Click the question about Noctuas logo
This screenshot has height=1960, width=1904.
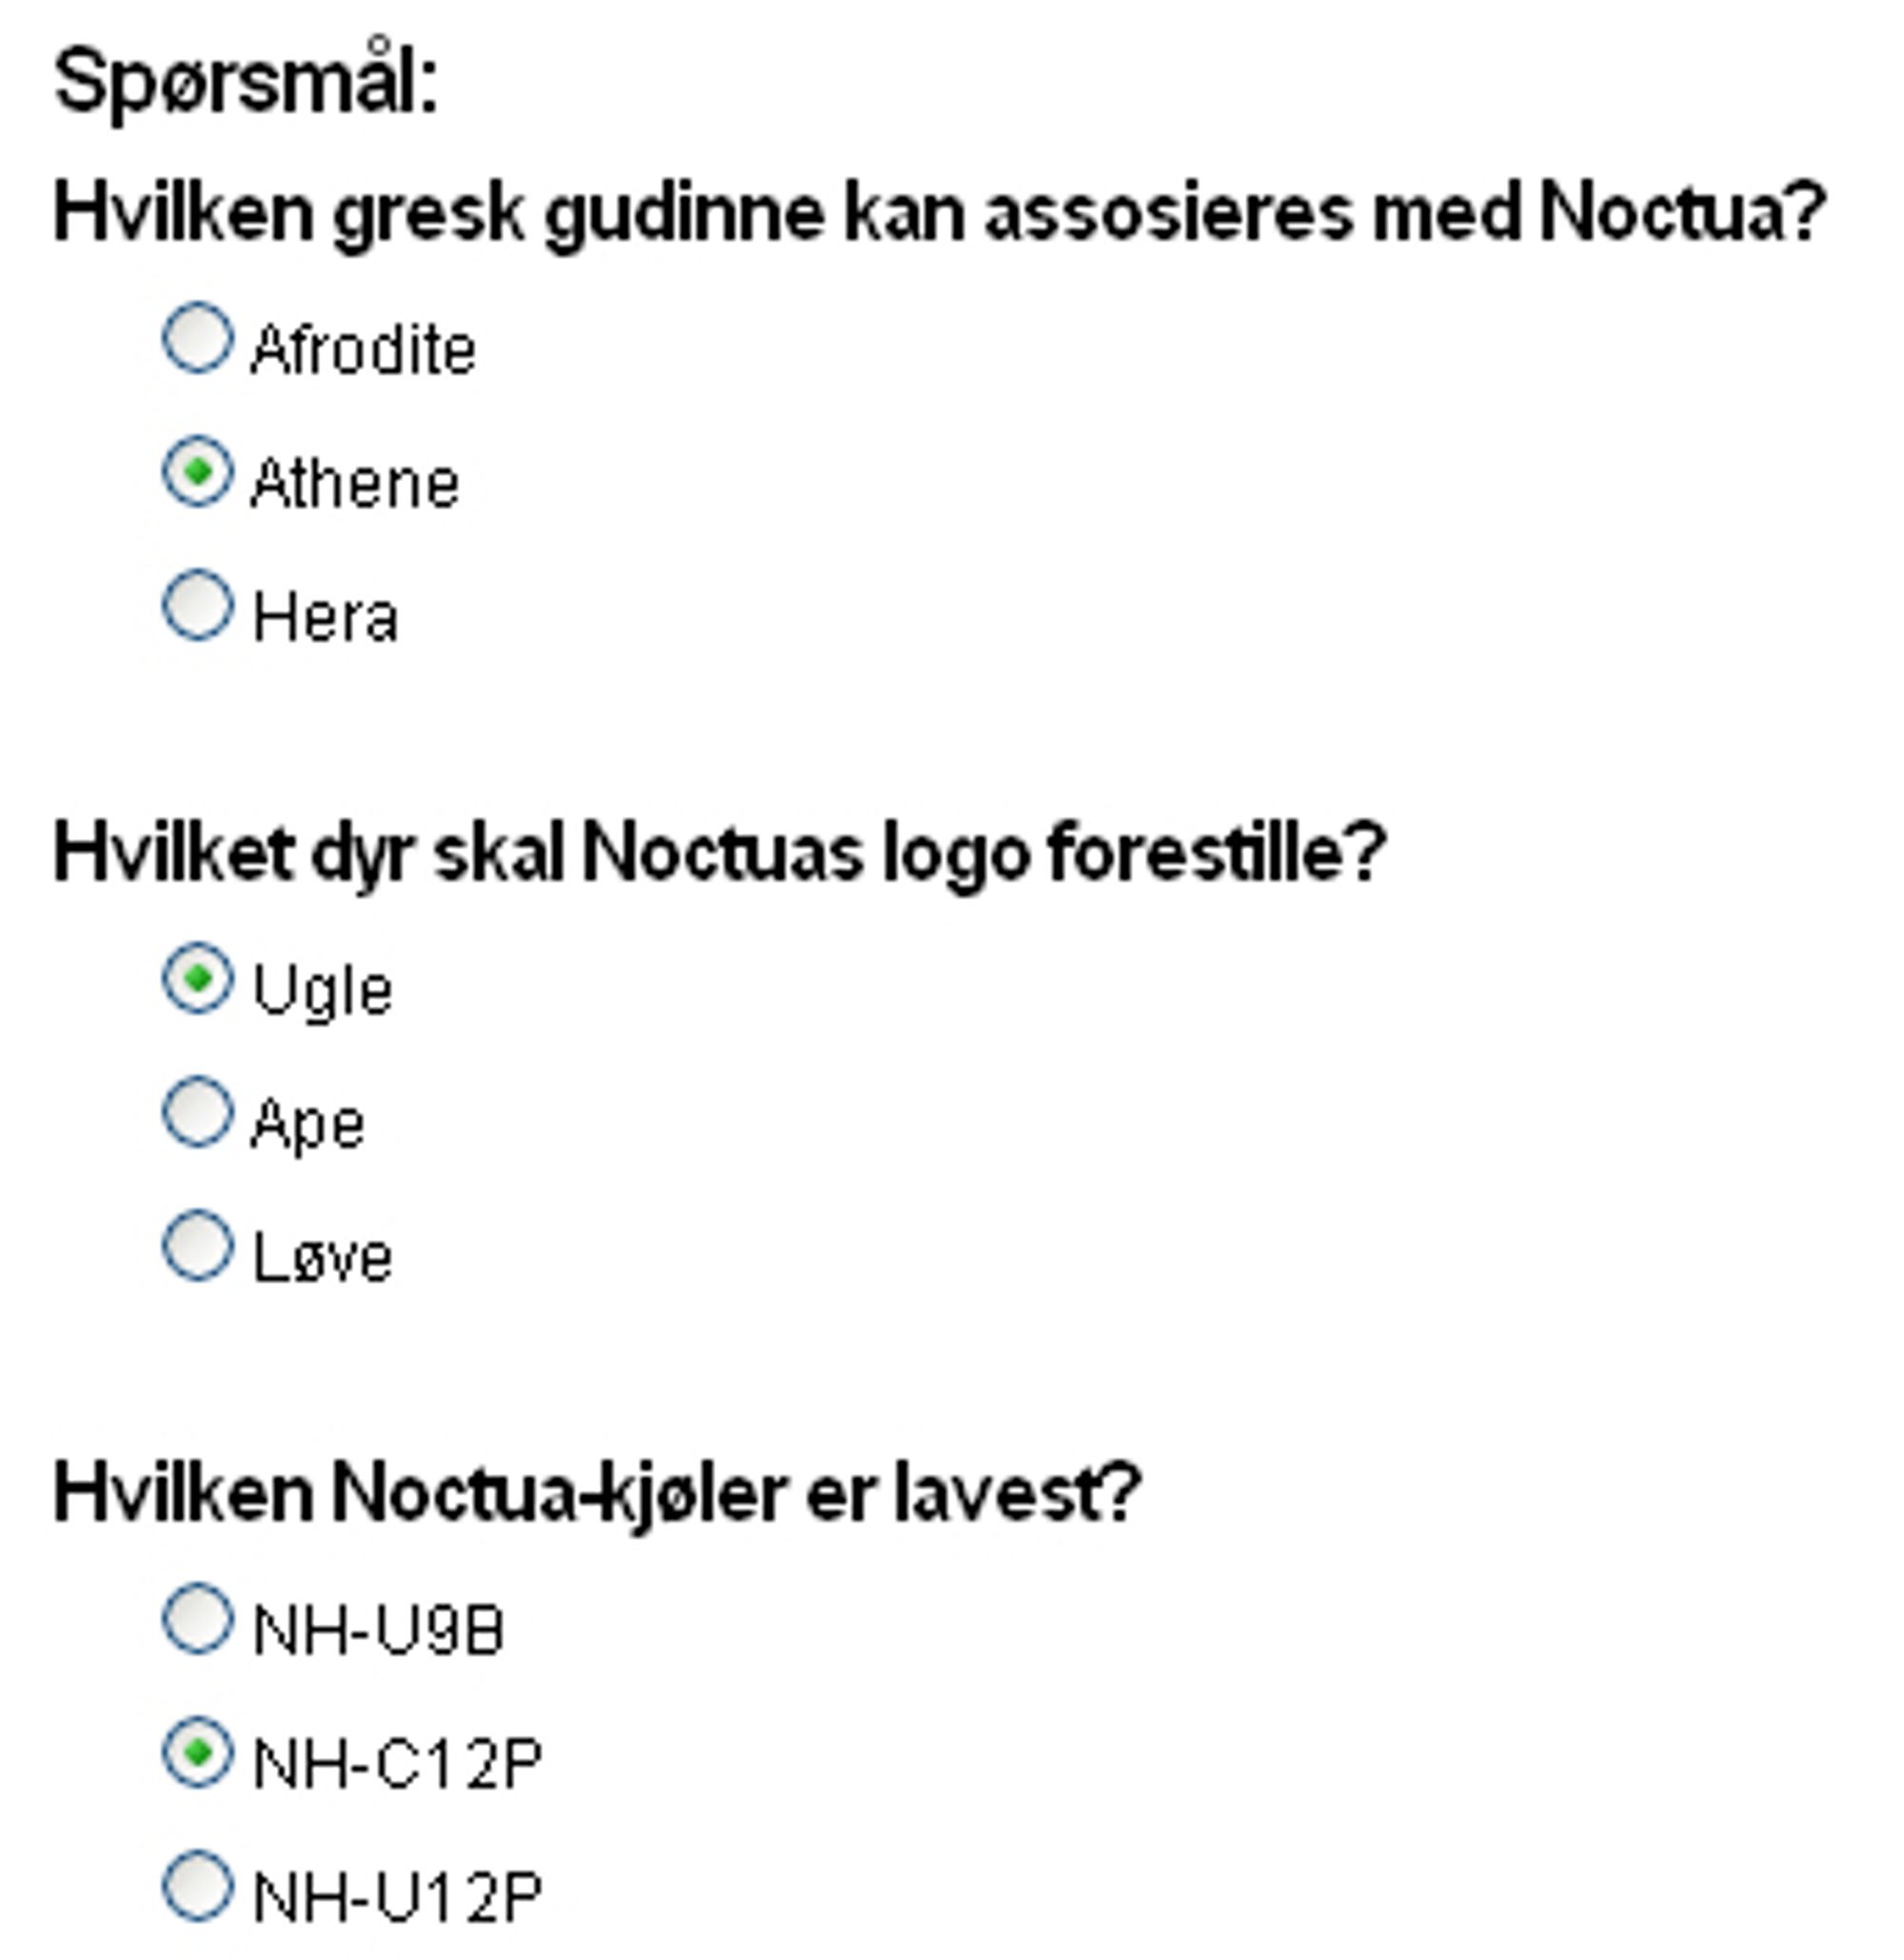[x=720, y=854]
